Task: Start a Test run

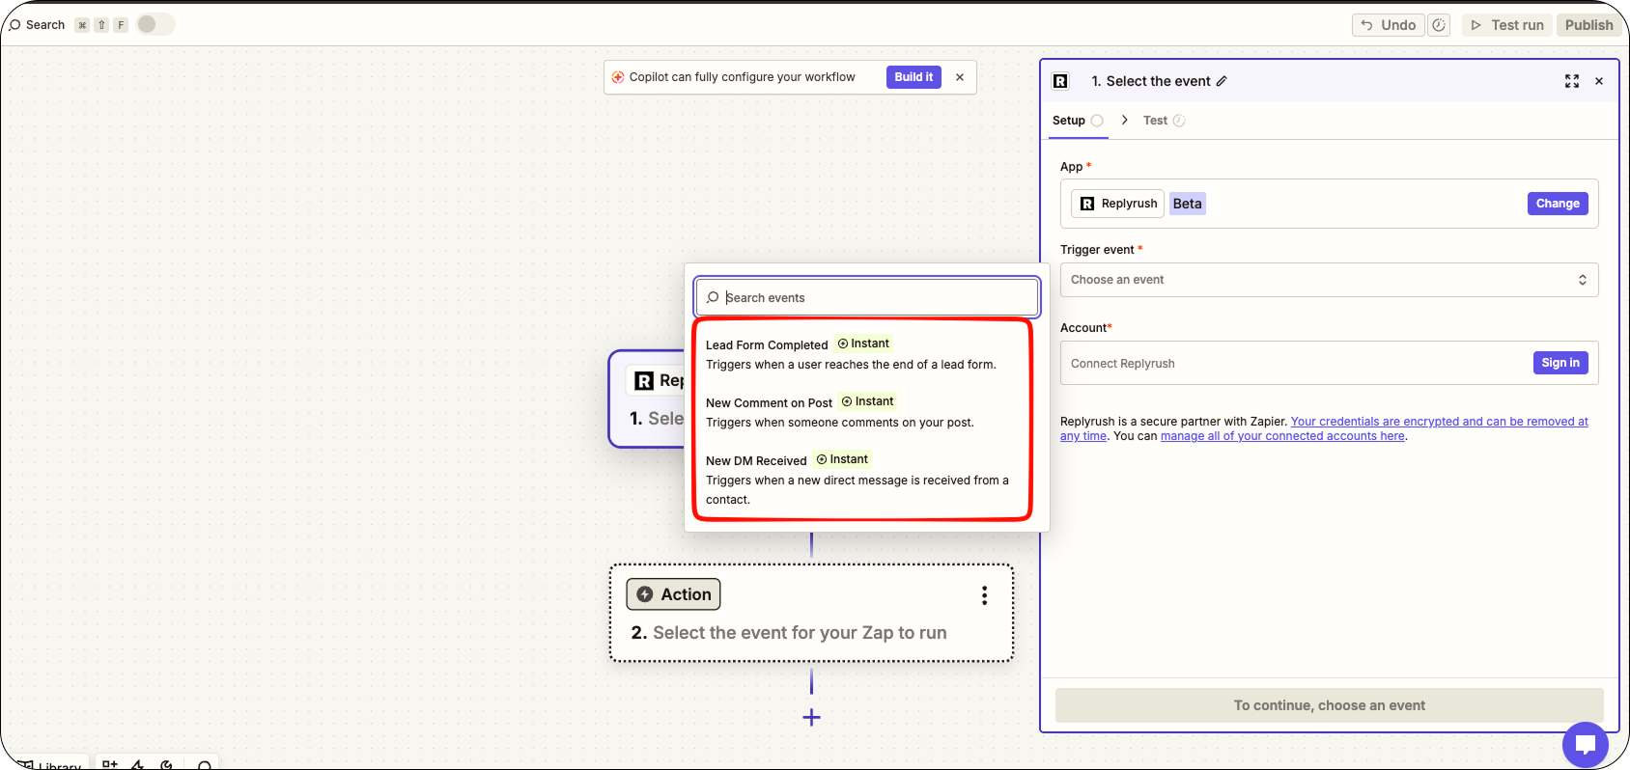Action: coord(1507,25)
